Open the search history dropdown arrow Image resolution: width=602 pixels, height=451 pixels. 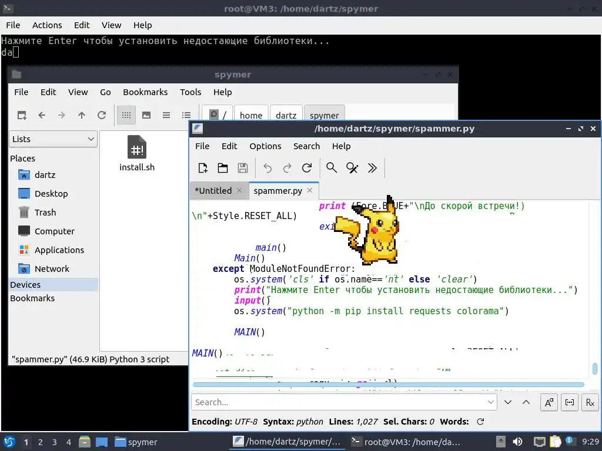tap(491, 402)
